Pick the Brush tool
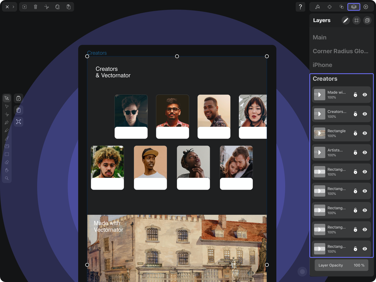The height and width of the screenshot is (282, 376). pyautogui.click(x=7, y=138)
